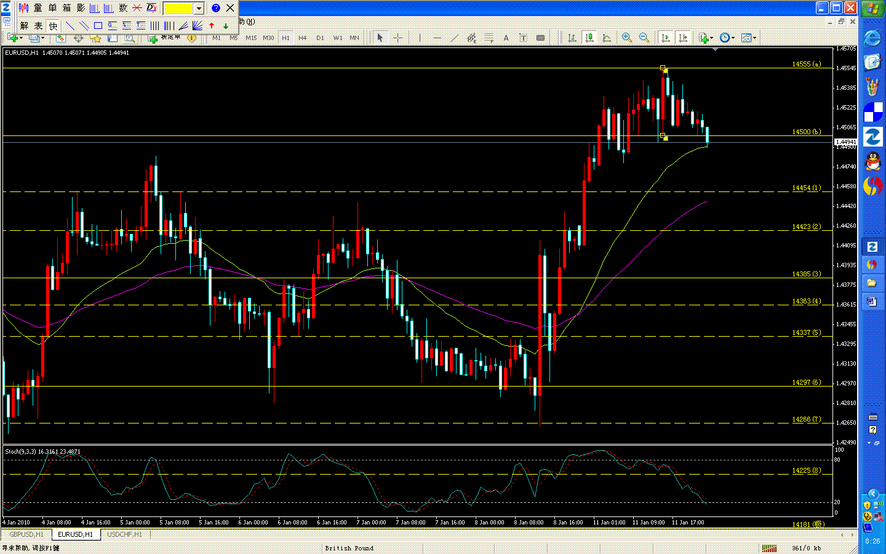Open the blue help question mark
This screenshot has height=554, width=886.
pyautogui.click(x=215, y=8)
